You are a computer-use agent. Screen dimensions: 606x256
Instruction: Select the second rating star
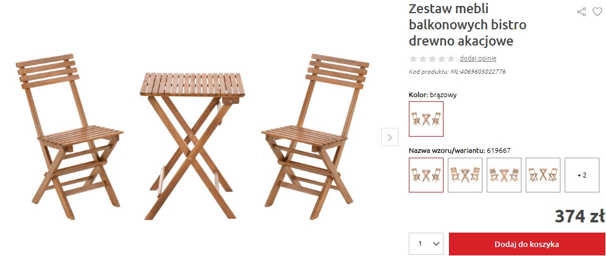click(423, 59)
